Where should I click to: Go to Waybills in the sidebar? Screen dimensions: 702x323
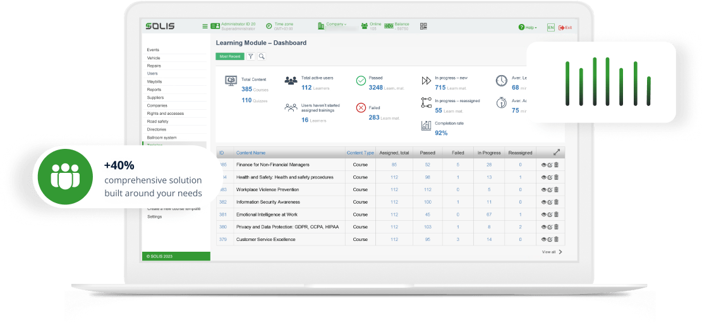pyautogui.click(x=154, y=82)
